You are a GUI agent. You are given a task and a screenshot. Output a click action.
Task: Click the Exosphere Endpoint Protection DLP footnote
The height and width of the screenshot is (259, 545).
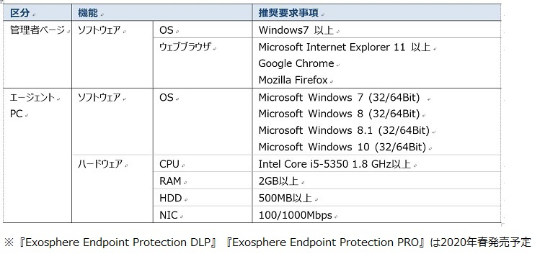coord(116,242)
